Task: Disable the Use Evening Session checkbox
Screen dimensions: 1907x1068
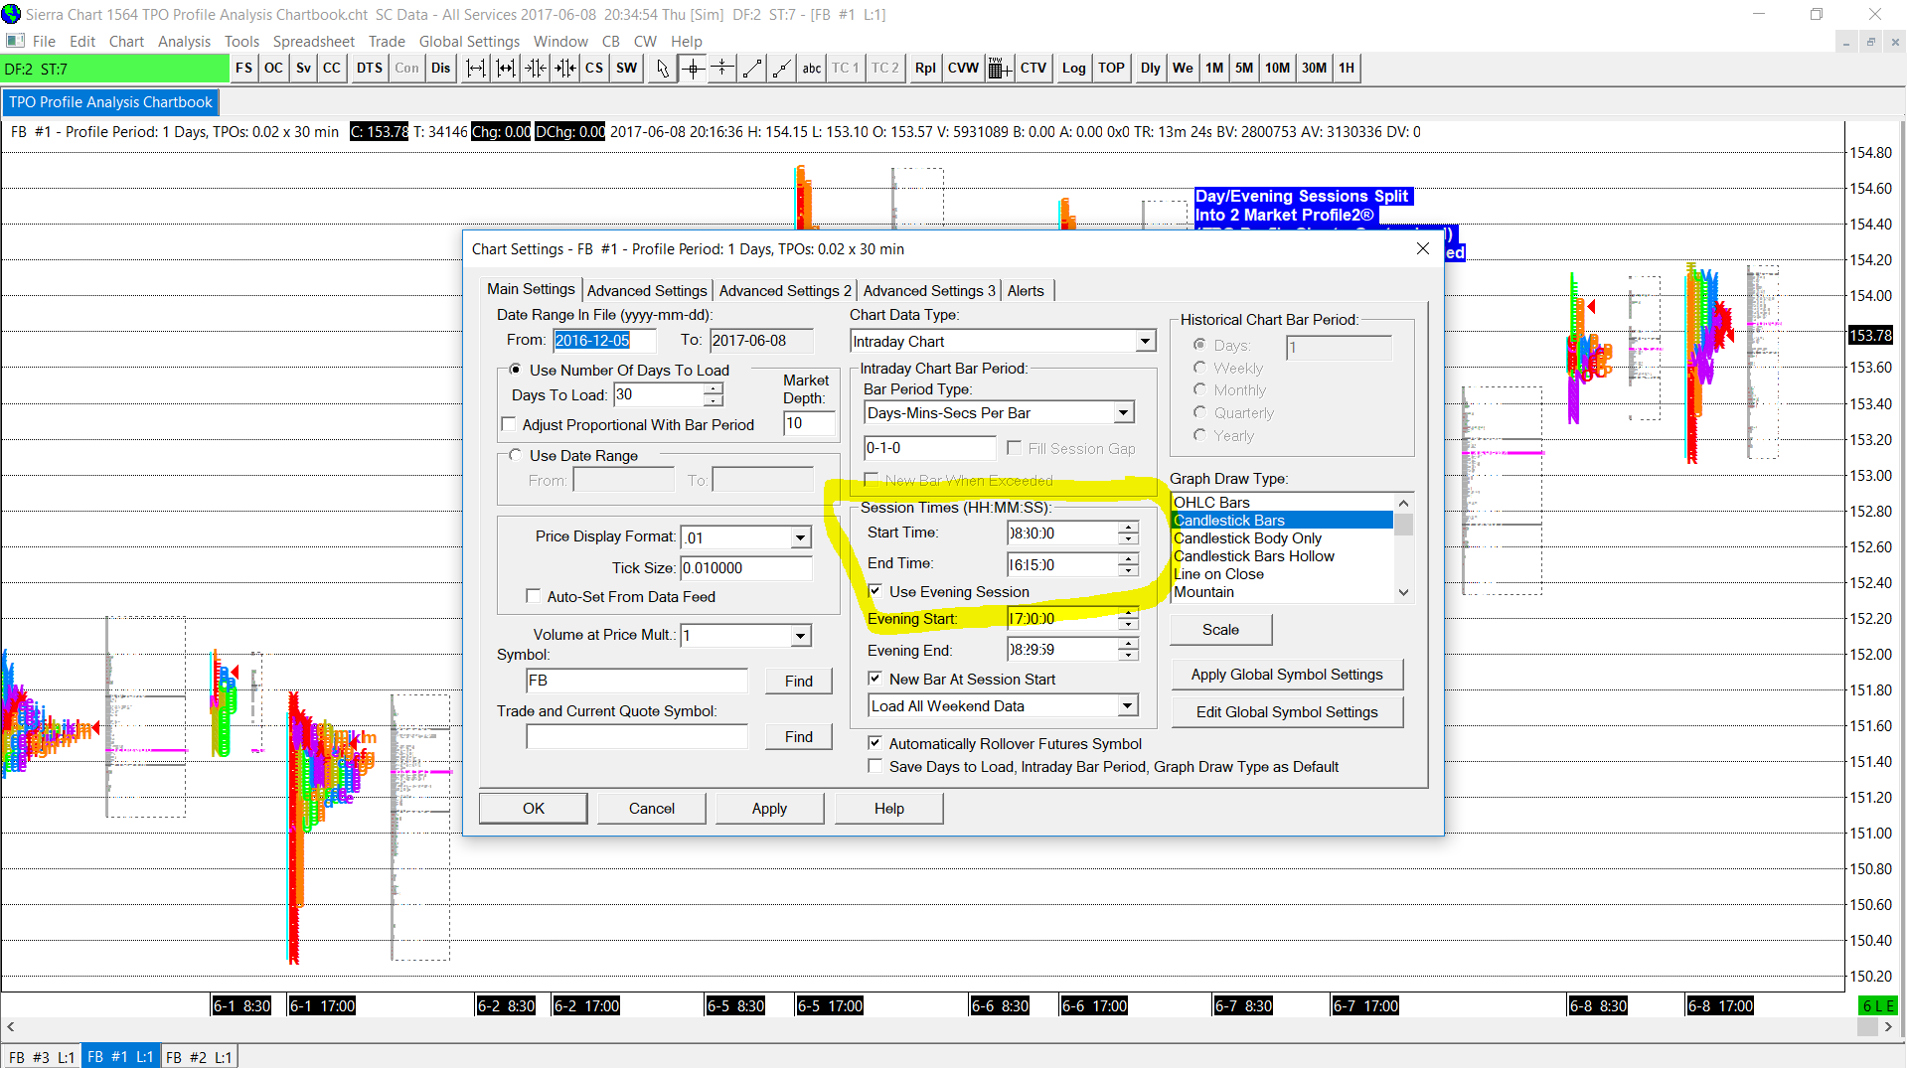Action: [x=875, y=591]
